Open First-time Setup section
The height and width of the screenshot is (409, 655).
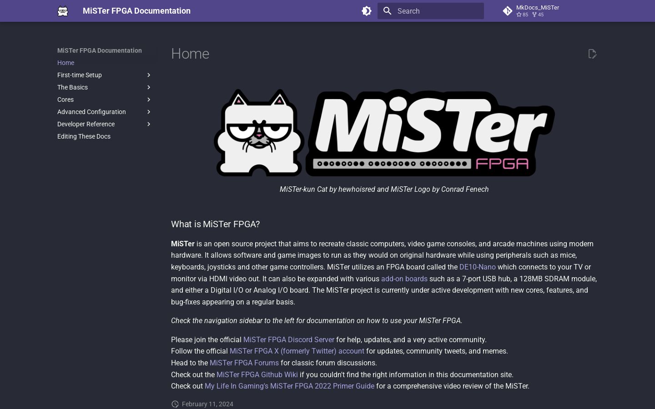pyautogui.click(x=80, y=75)
